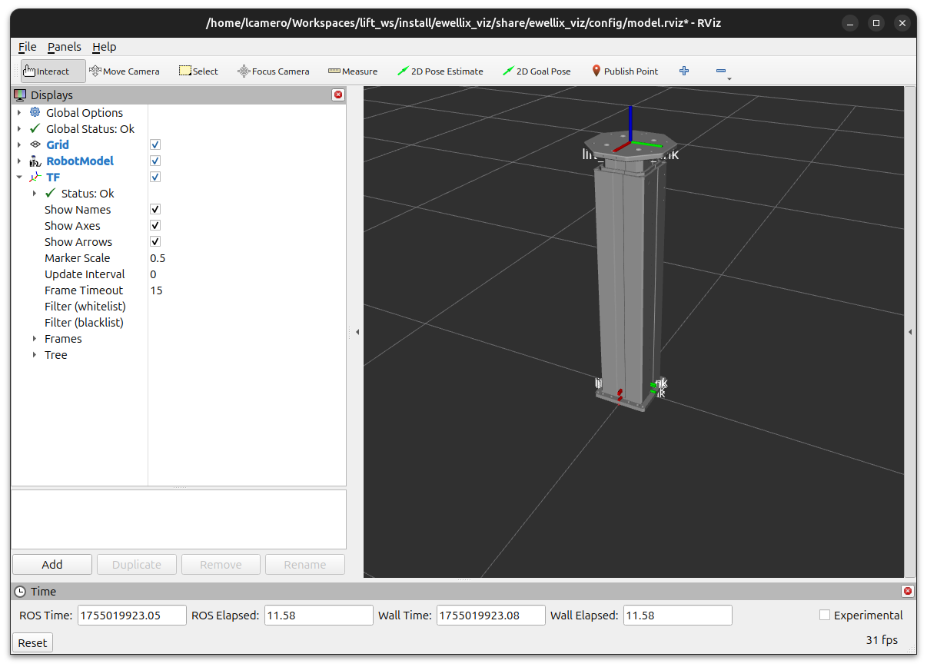Viewport: 927px width, 667px height.
Task: Uncheck Show Arrows checkbox
Action: (155, 241)
